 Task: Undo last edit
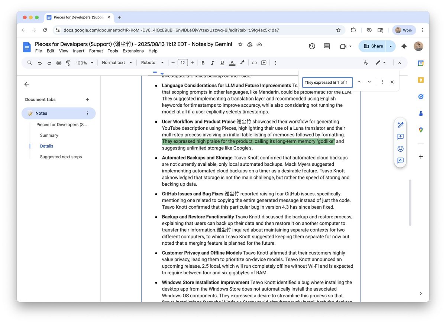[x=40, y=63]
